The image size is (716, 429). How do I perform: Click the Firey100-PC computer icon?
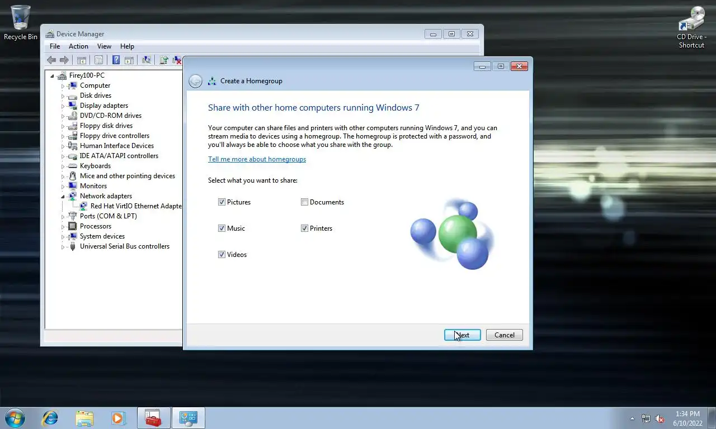pyautogui.click(x=63, y=75)
